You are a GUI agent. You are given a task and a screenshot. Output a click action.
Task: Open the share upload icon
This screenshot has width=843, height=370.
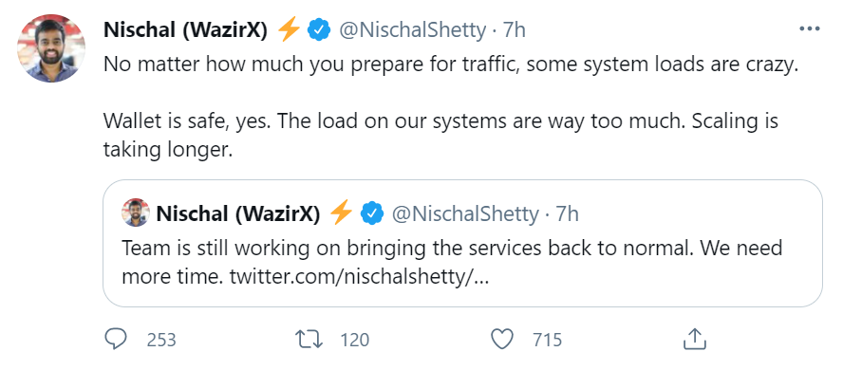click(x=694, y=339)
